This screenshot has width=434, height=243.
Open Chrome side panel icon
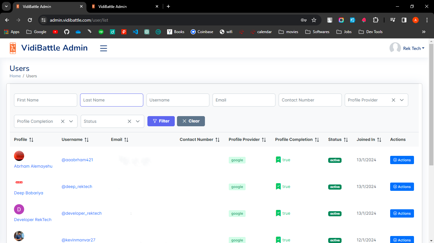tap(404, 20)
